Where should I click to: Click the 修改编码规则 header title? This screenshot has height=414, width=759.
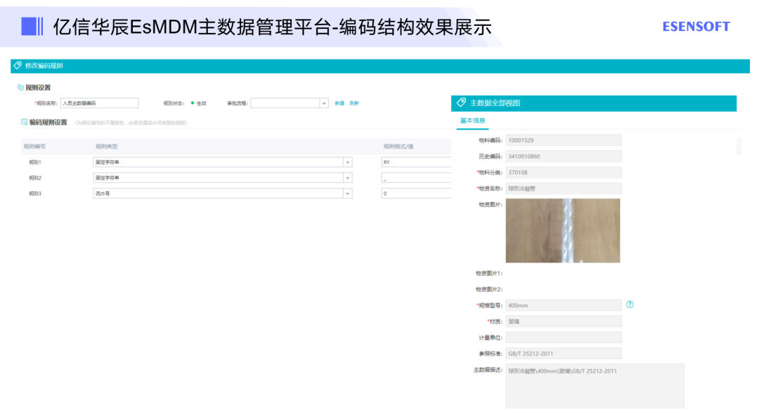44,65
